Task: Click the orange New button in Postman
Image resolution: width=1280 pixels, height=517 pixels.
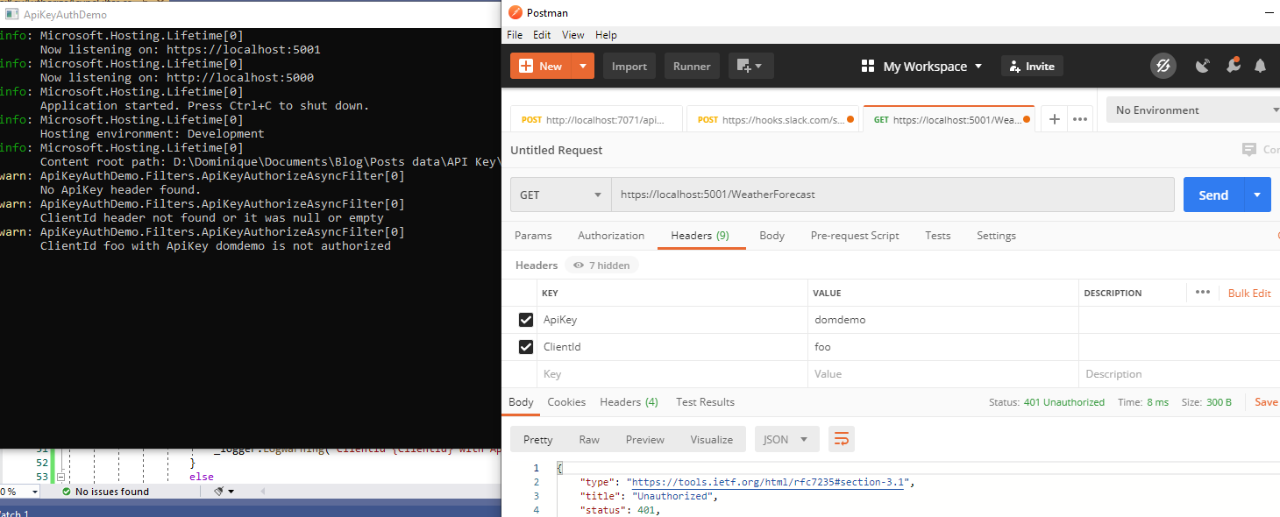Action: tap(540, 66)
